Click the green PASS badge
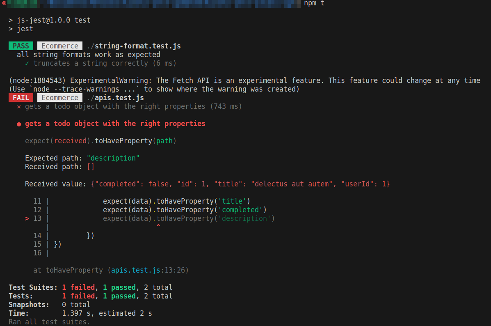This screenshot has height=326, width=491. coord(21,46)
